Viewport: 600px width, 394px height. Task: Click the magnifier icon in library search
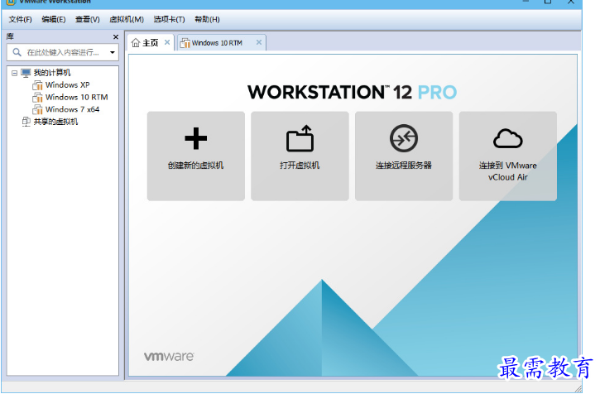[17, 52]
